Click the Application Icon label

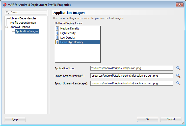click(x=65, y=68)
